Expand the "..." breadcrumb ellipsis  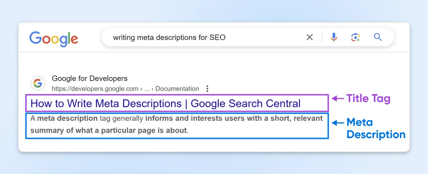[x=147, y=89]
